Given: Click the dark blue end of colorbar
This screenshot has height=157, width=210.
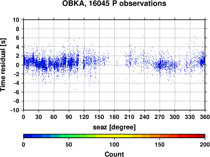Looking at the screenshot, I should click(x=28, y=136).
